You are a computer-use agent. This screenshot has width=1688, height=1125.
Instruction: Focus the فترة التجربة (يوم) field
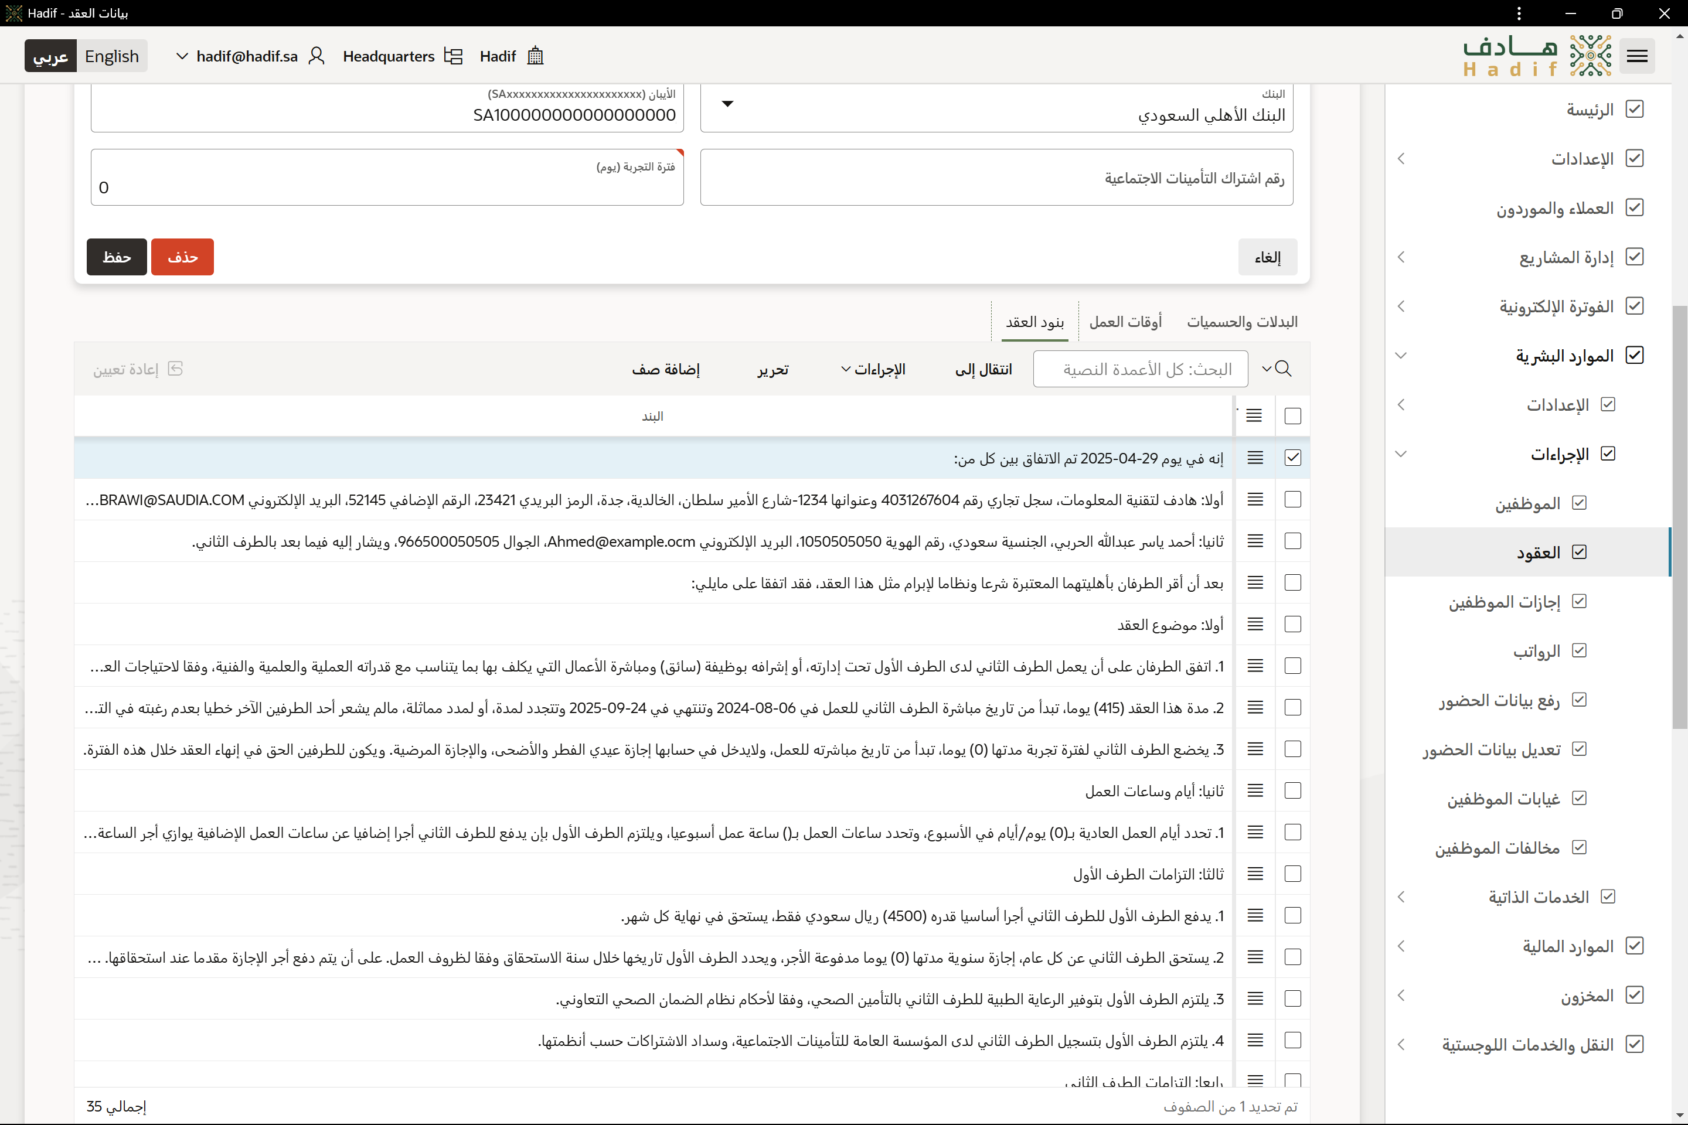click(x=387, y=177)
